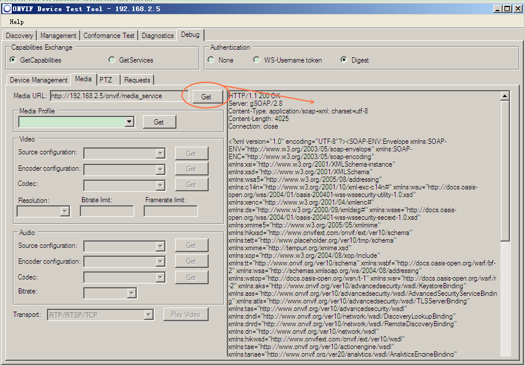The image size is (525, 366).
Task: Click the response scrollbar up arrow
Action: point(504,96)
